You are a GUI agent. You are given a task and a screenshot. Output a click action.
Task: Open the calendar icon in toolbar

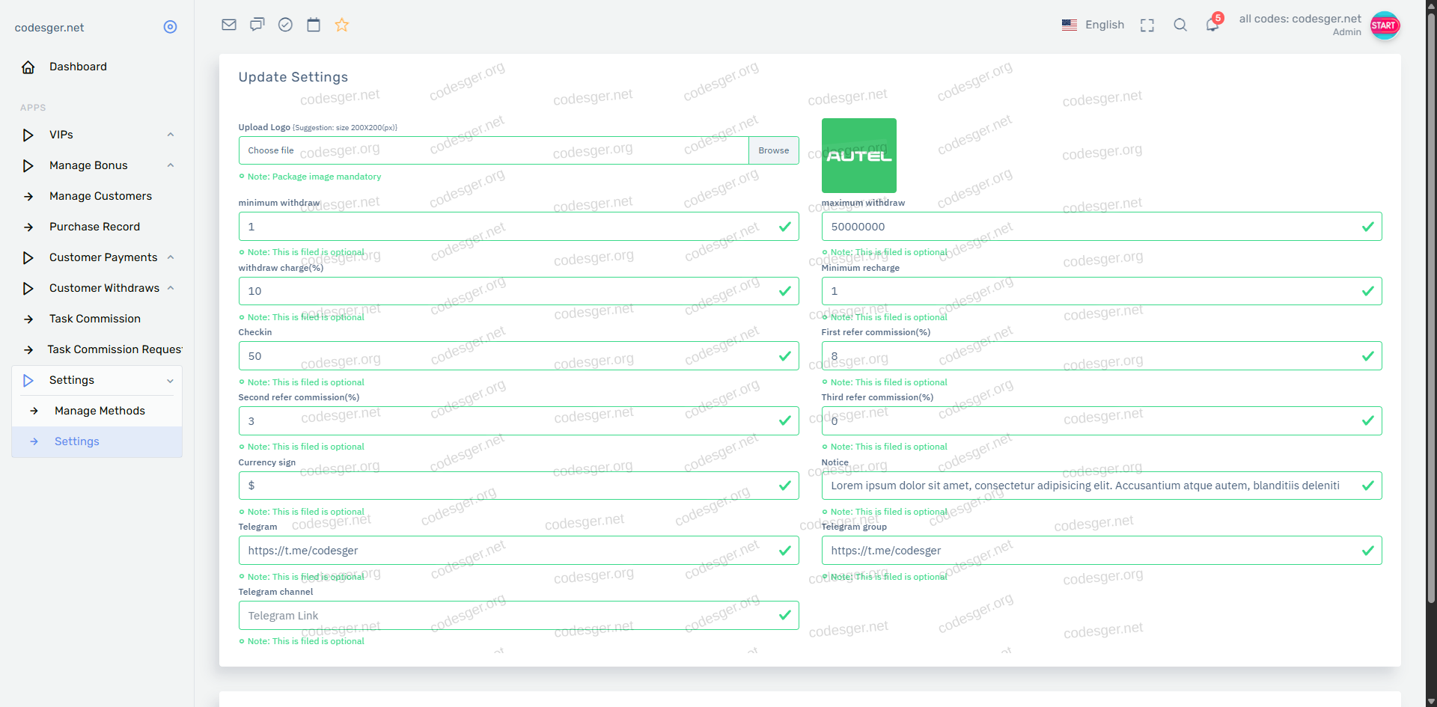click(x=314, y=25)
